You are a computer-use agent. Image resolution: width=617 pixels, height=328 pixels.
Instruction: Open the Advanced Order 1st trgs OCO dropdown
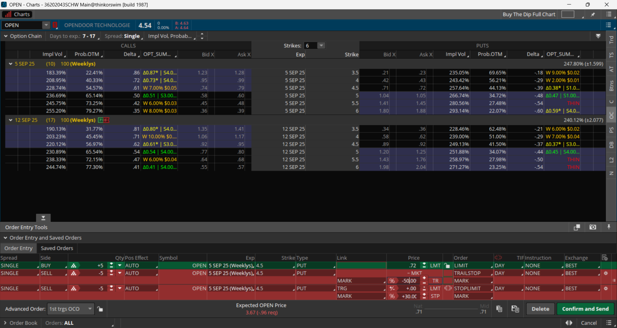[71, 309]
